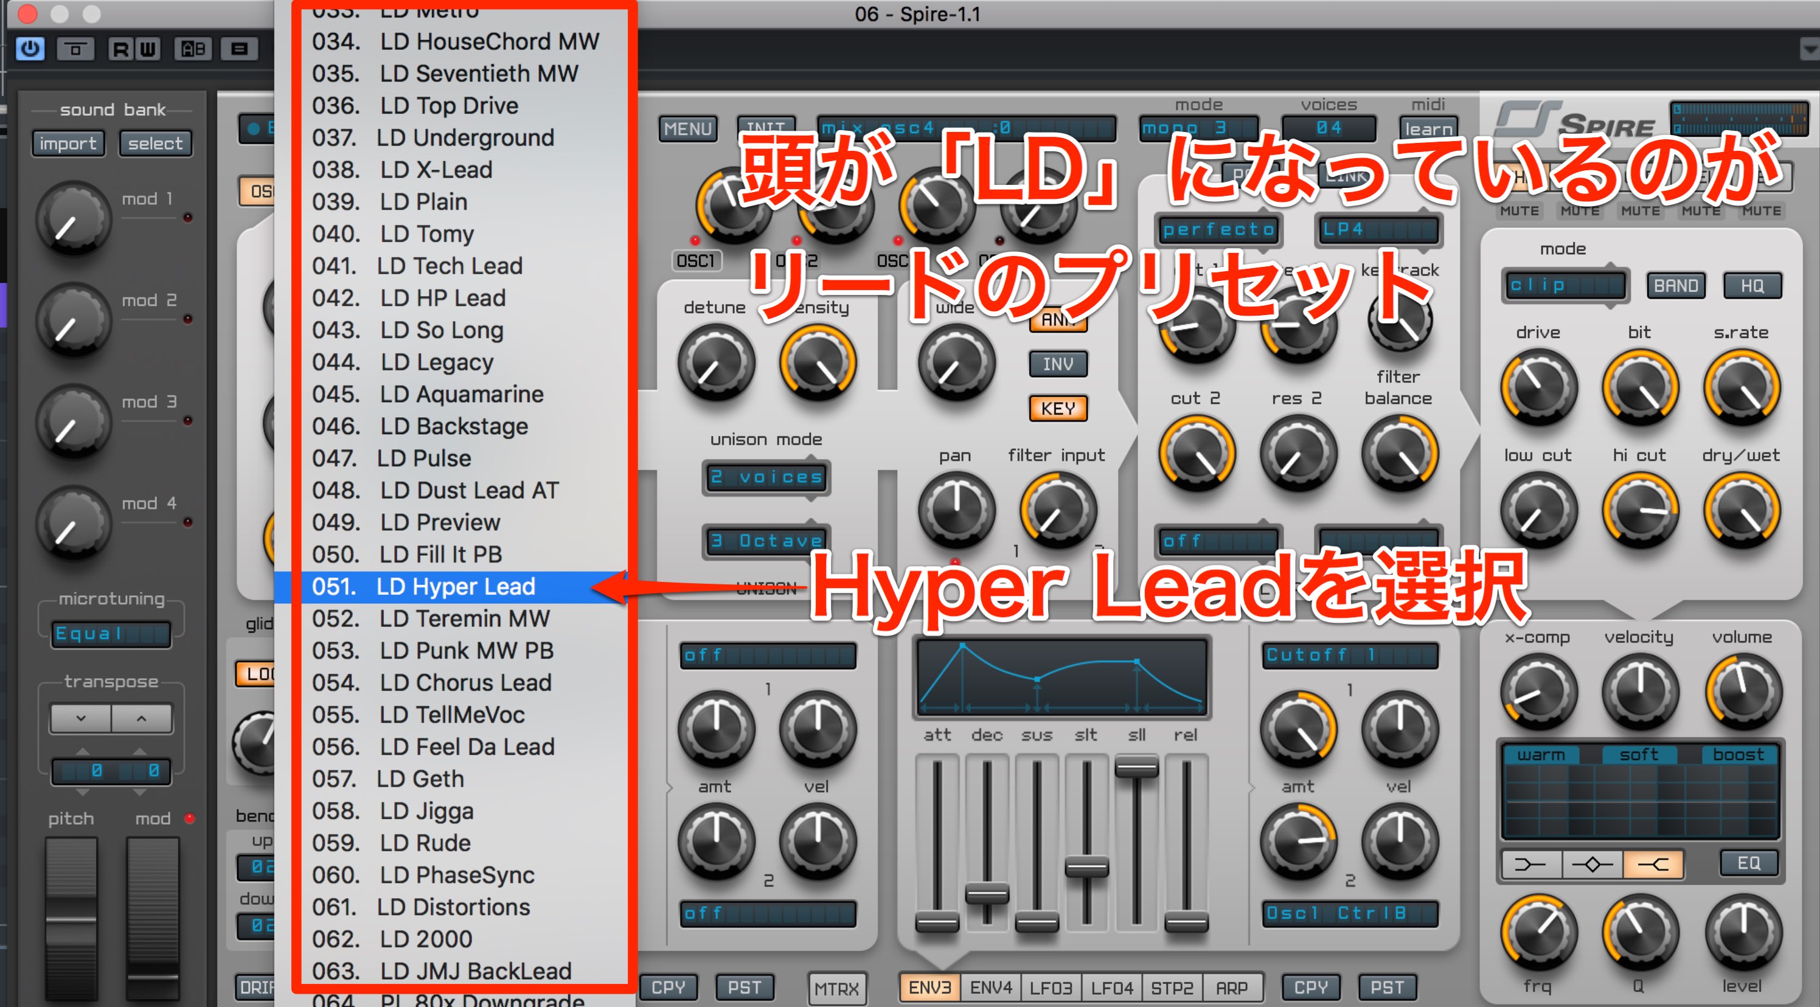Click the mod 2 knob

(x=74, y=319)
